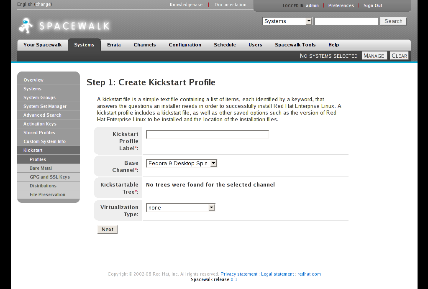
Task: Open the Systems search-type dropdown
Action: pyautogui.click(x=287, y=21)
